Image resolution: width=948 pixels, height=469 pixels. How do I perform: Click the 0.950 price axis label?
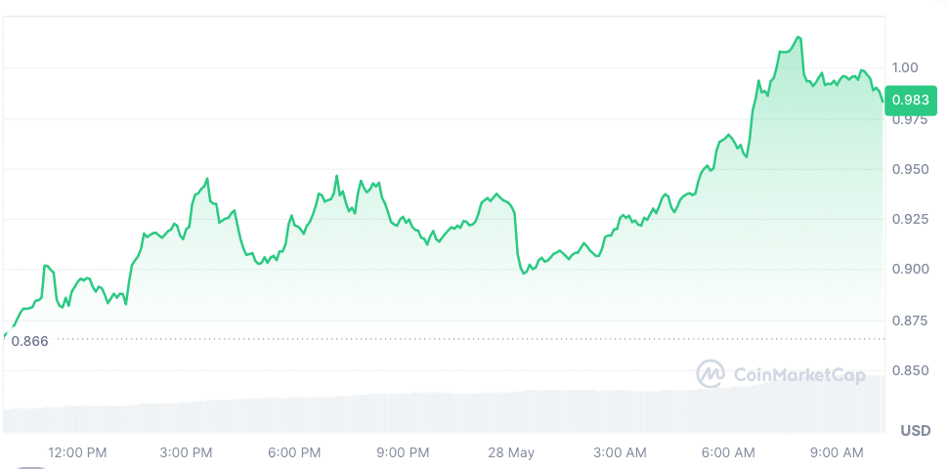click(909, 169)
